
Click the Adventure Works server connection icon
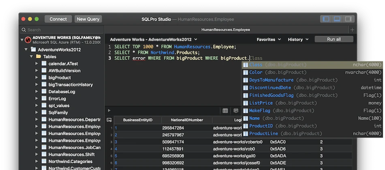point(28,40)
